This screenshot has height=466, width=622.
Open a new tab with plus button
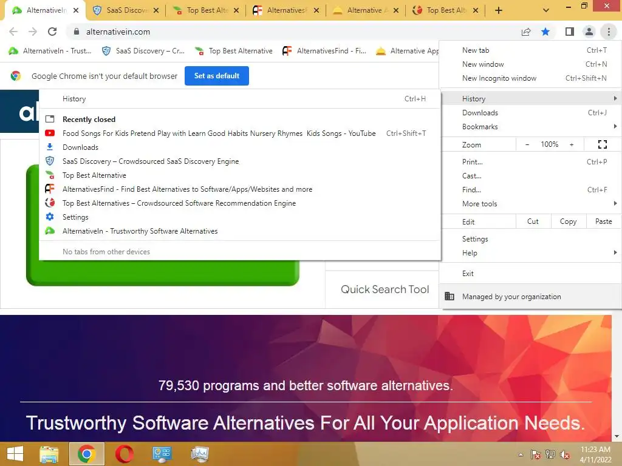(x=499, y=11)
